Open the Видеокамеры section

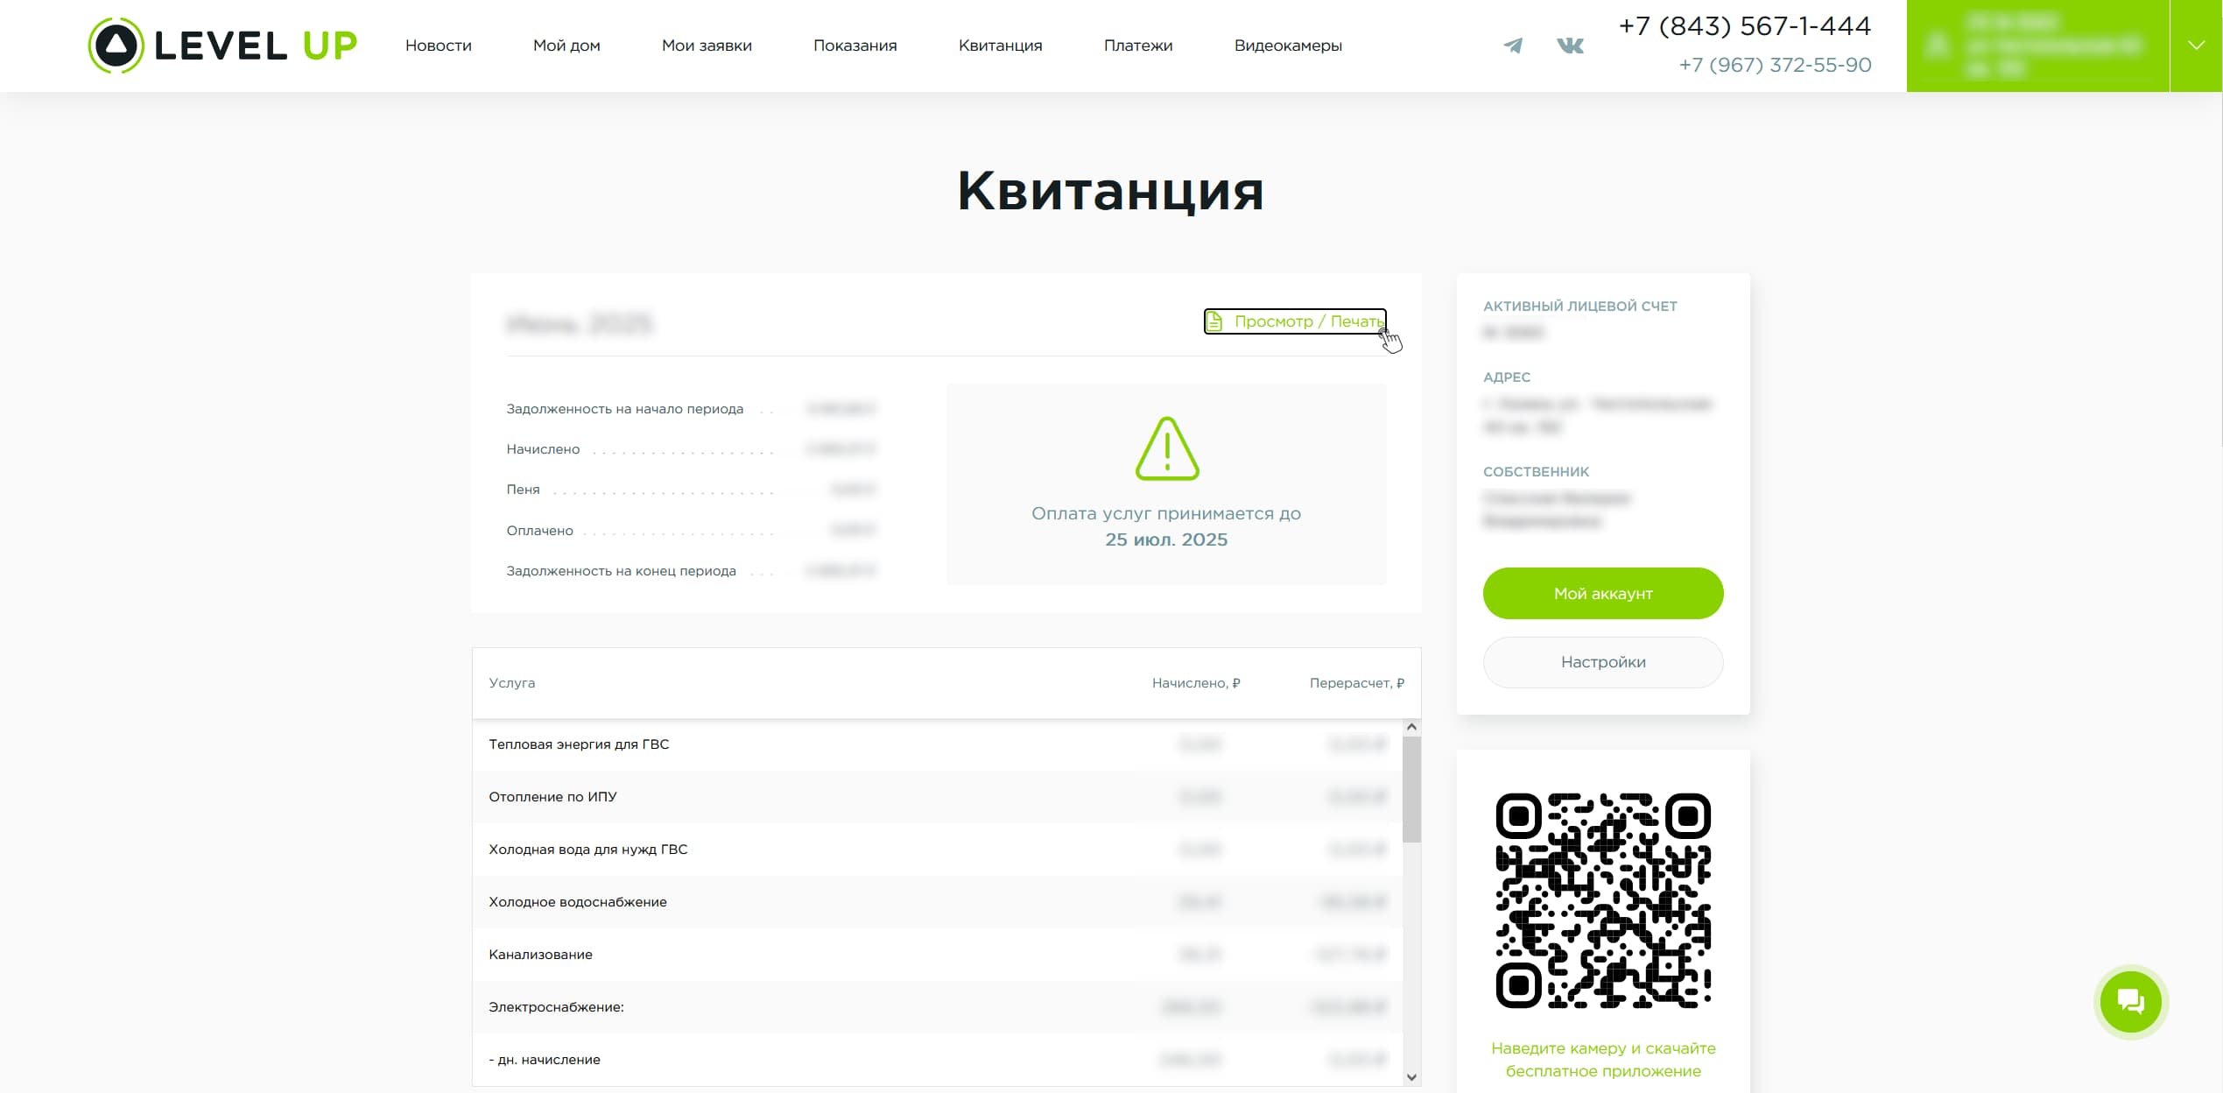(x=1288, y=46)
